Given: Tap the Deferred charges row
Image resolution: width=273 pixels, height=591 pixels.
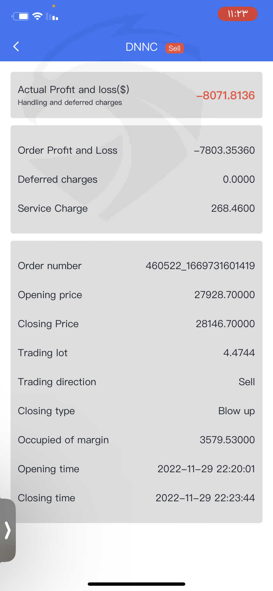Looking at the screenshot, I should click(x=136, y=179).
